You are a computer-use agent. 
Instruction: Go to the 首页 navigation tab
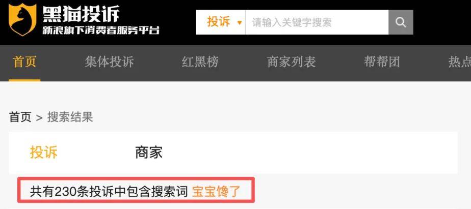tap(24, 62)
